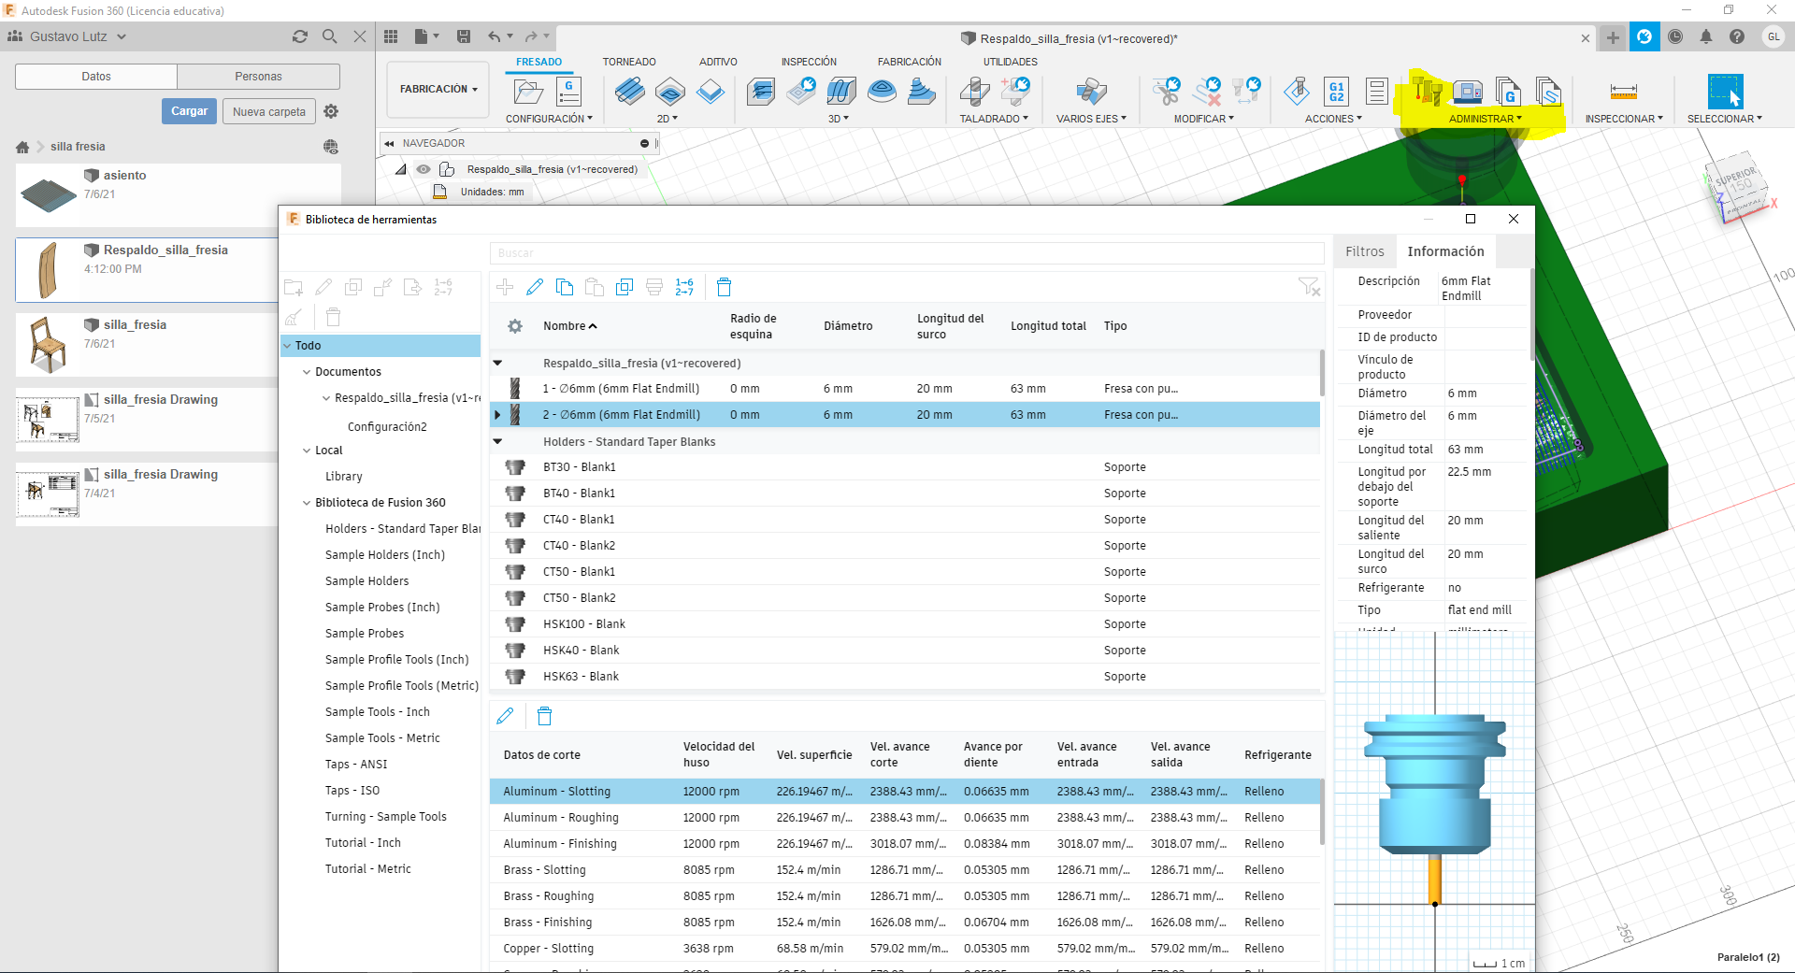
Task: Click the clear filters funnel icon
Action: click(x=1309, y=287)
